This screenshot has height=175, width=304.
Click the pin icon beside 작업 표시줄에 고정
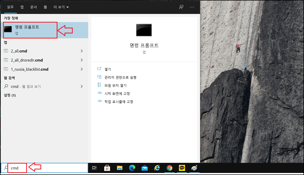99,101
